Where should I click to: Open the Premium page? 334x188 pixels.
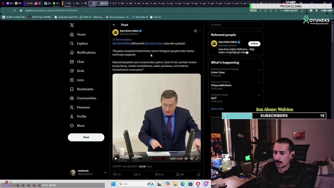[x=80, y=107]
